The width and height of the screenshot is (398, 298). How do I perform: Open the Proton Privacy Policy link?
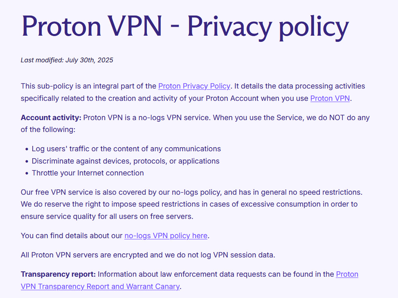coord(194,86)
